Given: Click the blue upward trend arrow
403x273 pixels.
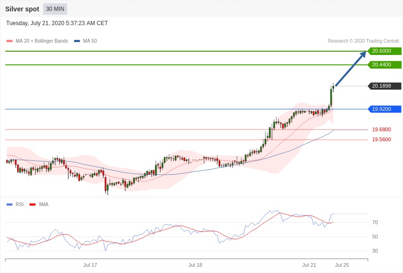Looking at the screenshot, I should coord(350,69).
